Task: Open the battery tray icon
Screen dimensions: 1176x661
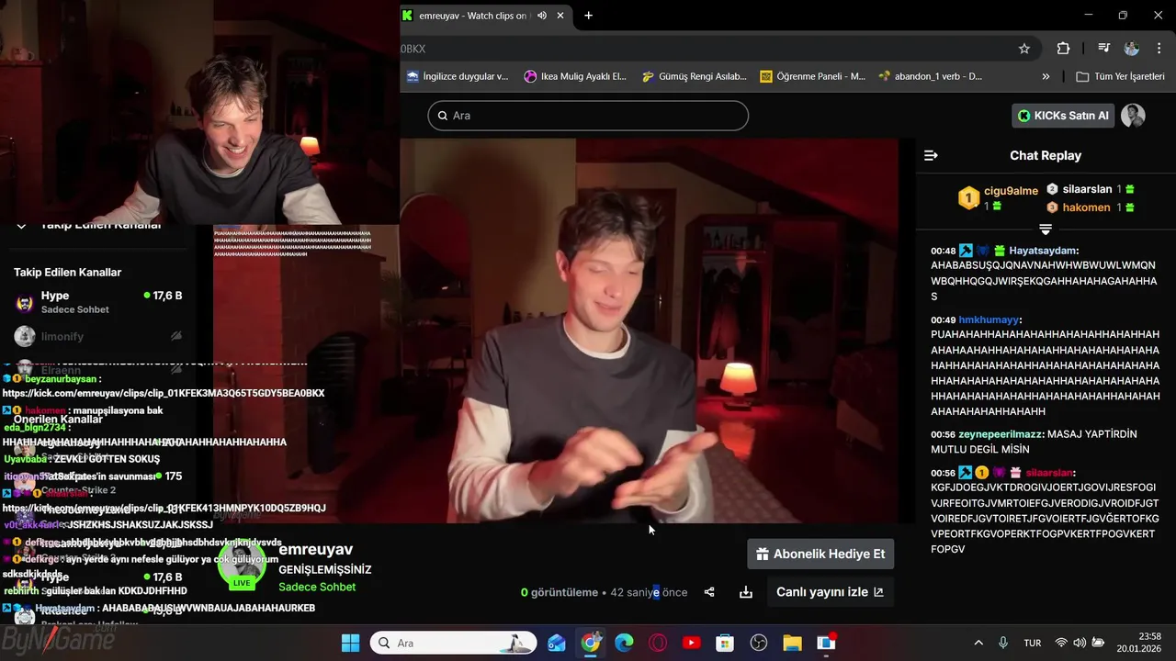Action: pos(1098,643)
